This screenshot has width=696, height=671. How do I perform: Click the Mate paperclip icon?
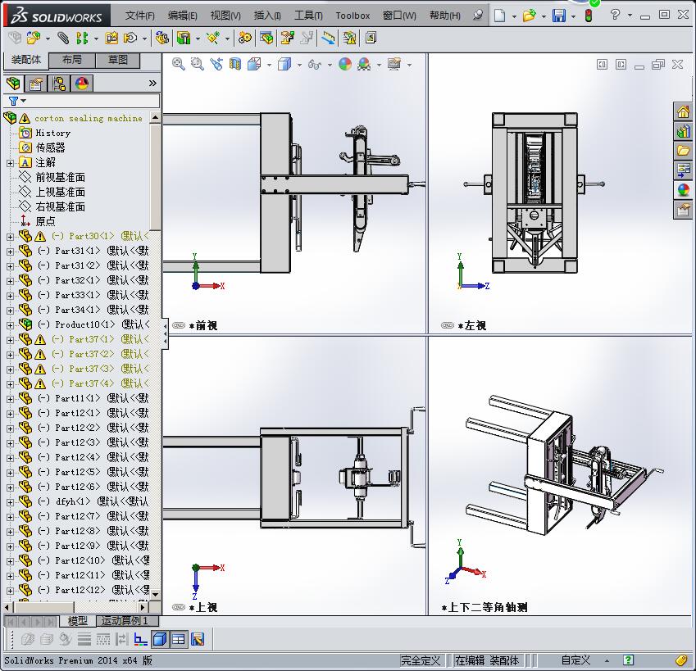click(62, 39)
